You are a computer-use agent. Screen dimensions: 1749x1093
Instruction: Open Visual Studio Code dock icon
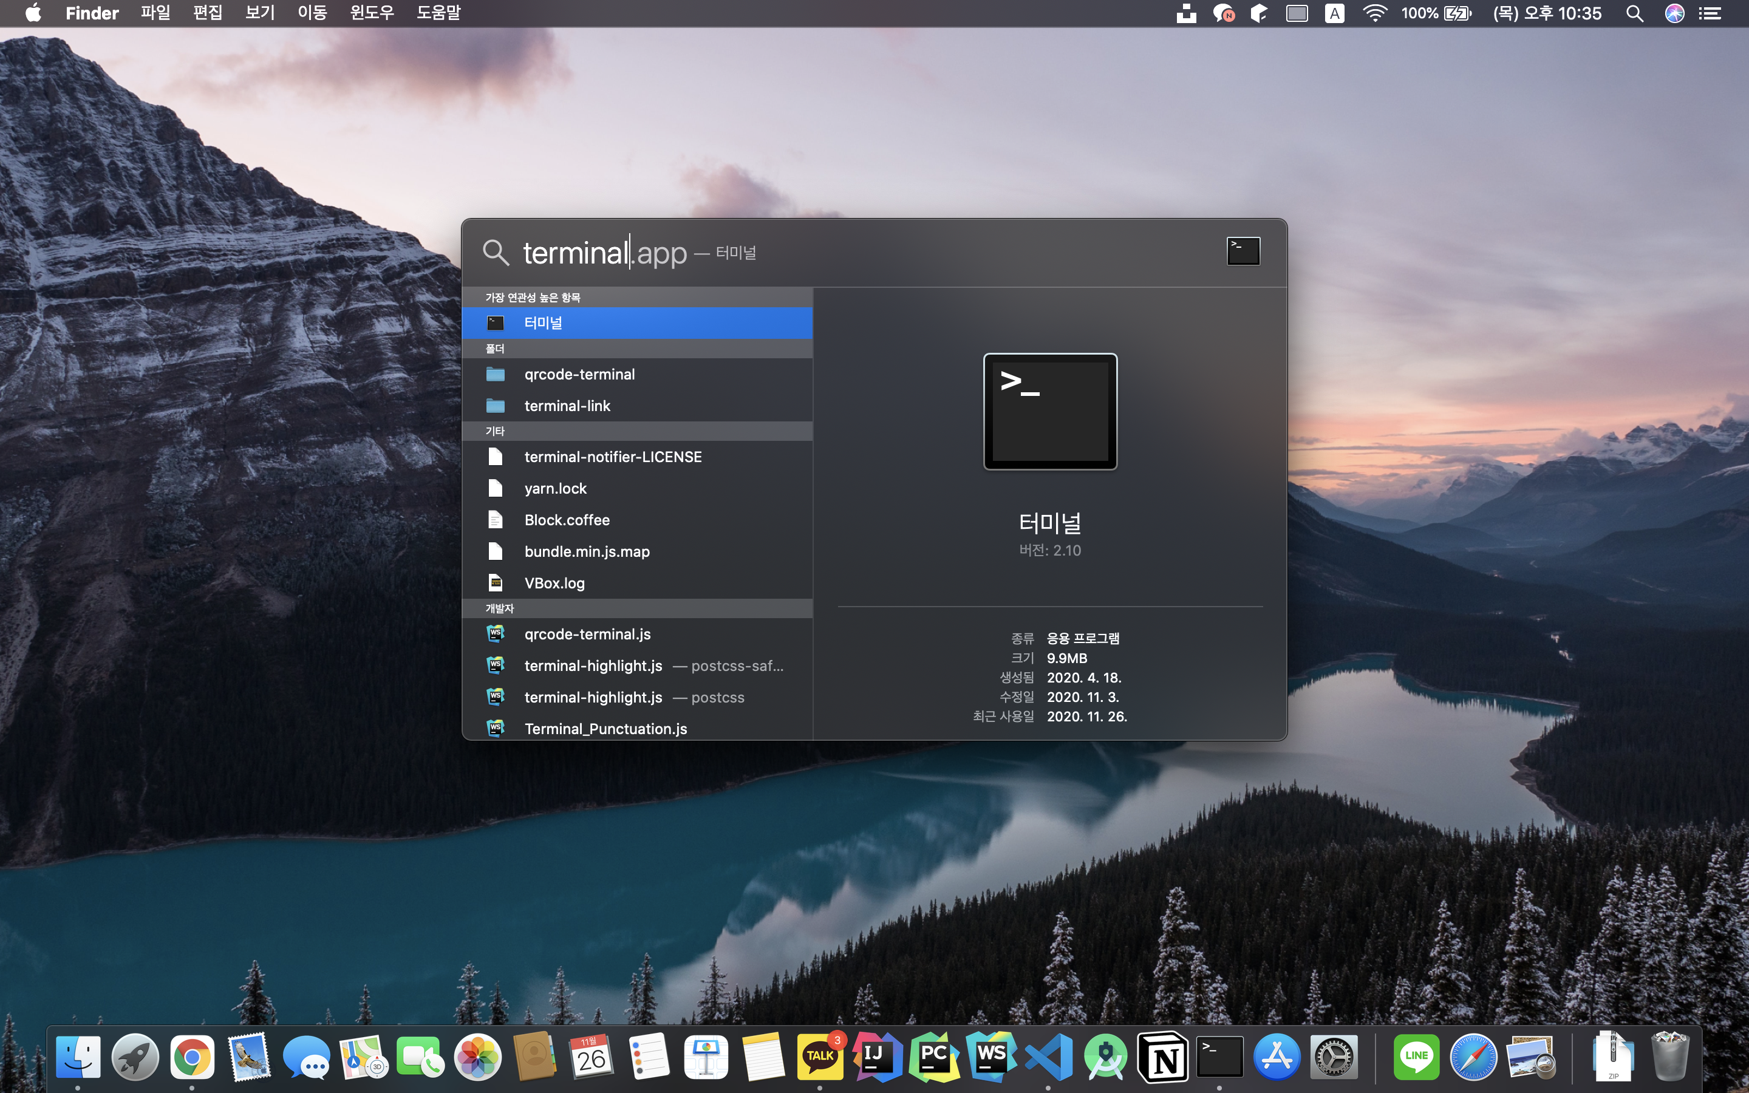click(x=1048, y=1057)
